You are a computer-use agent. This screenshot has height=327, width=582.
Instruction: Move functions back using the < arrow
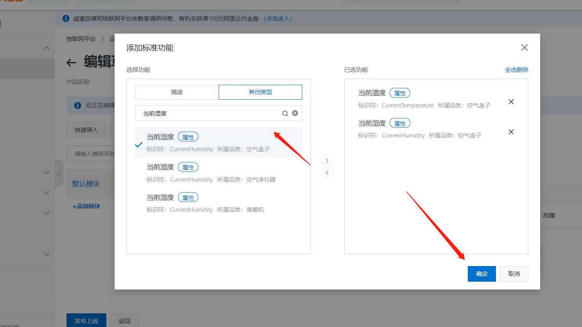coord(327,172)
